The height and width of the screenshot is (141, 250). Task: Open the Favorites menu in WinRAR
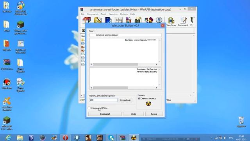[113, 14]
